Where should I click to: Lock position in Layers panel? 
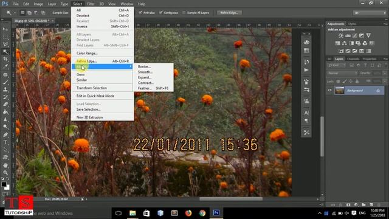coord(351,81)
